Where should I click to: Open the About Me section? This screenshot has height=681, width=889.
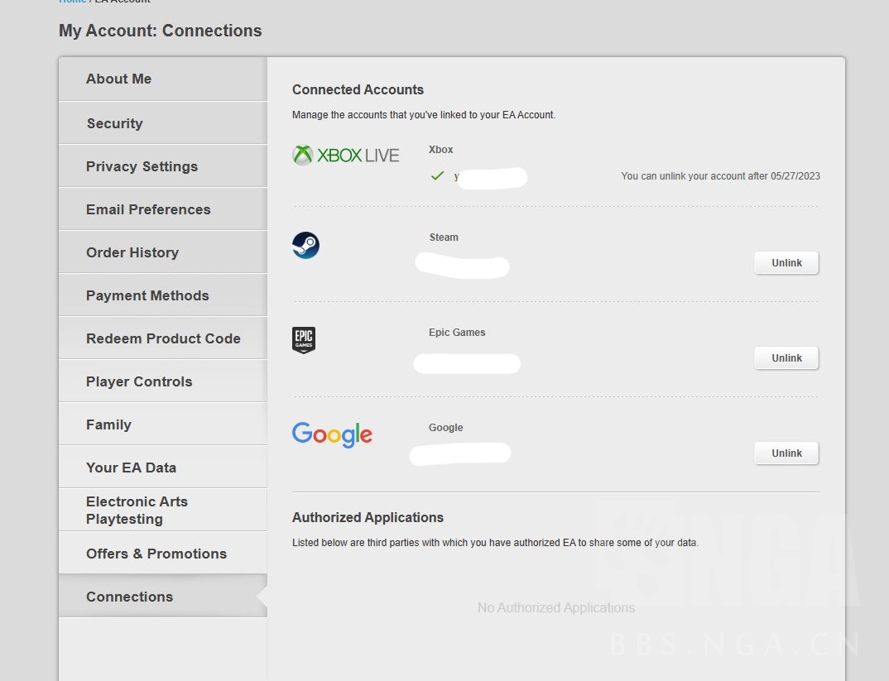pos(163,79)
